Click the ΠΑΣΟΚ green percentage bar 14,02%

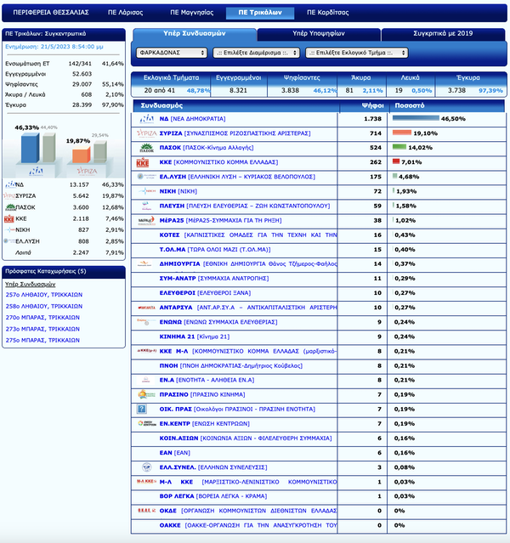pyautogui.click(x=399, y=147)
